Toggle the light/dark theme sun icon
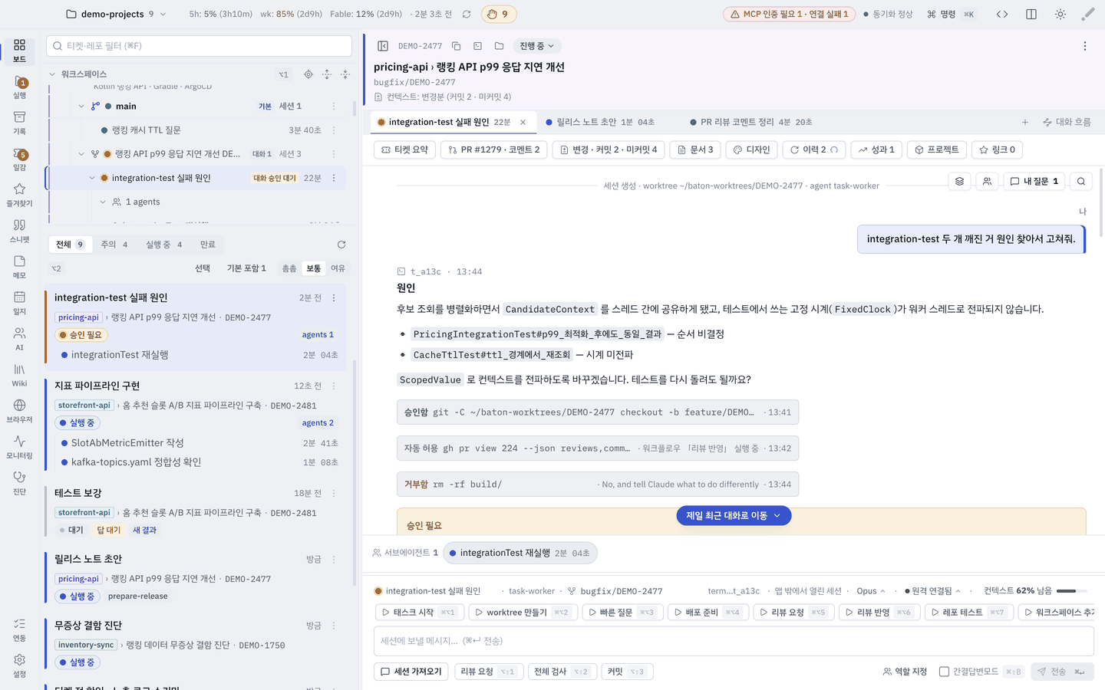 (x=1060, y=14)
